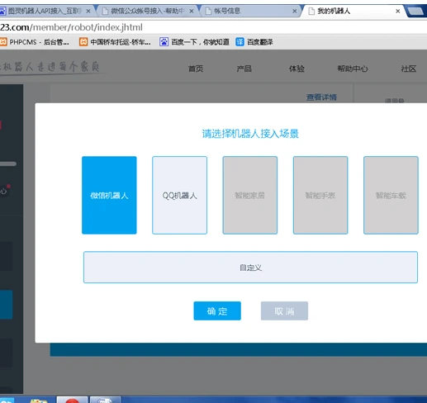Click the 百度翻译 bookmark favicon

(x=240, y=42)
